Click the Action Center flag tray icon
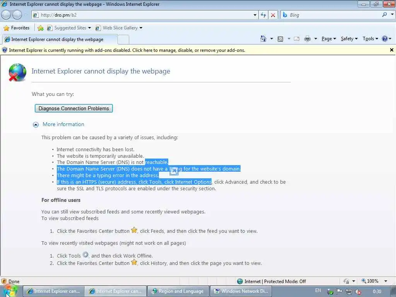Image resolution: width=396 pixels, height=297 pixels. click(340, 292)
